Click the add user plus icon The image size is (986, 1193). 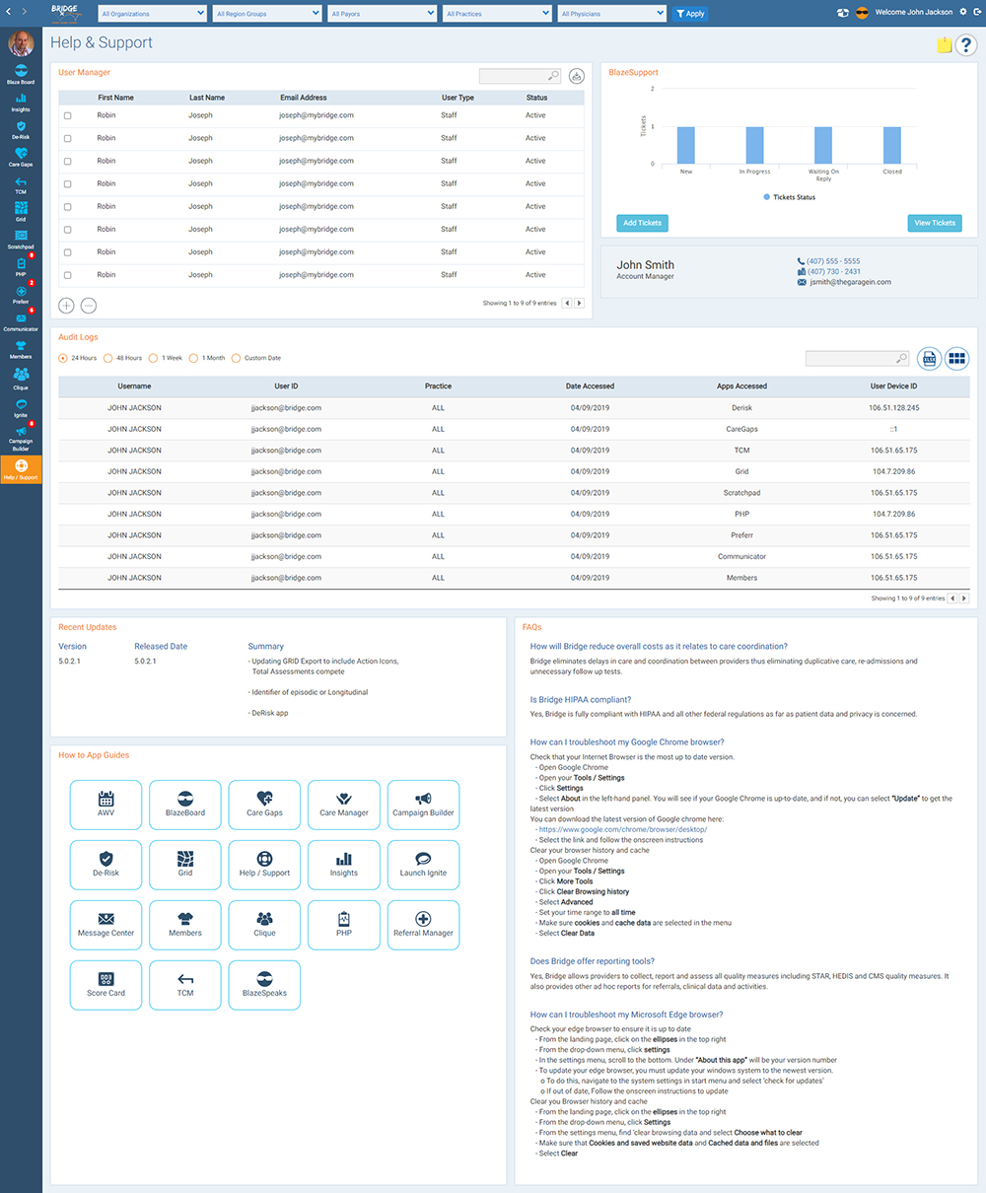[66, 306]
